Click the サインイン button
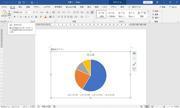 tap(148, 2)
